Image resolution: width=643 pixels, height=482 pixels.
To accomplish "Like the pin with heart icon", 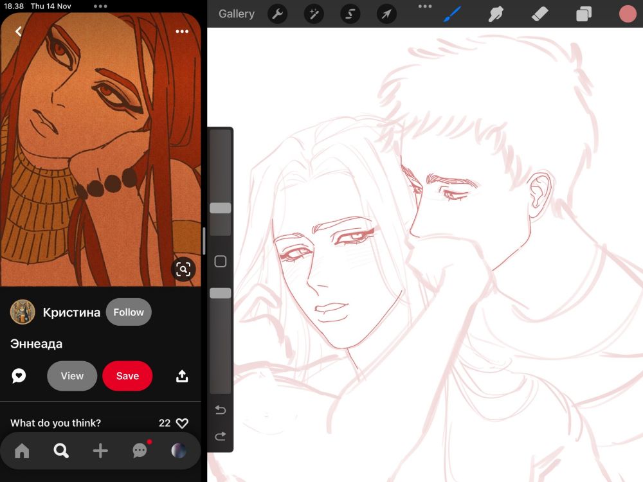I will [182, 423].
